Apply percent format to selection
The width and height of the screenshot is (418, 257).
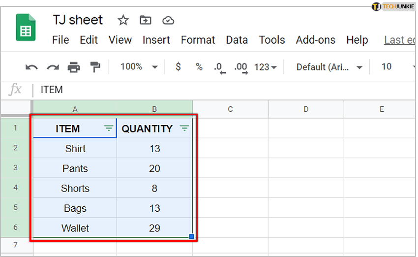click(199, 67)
